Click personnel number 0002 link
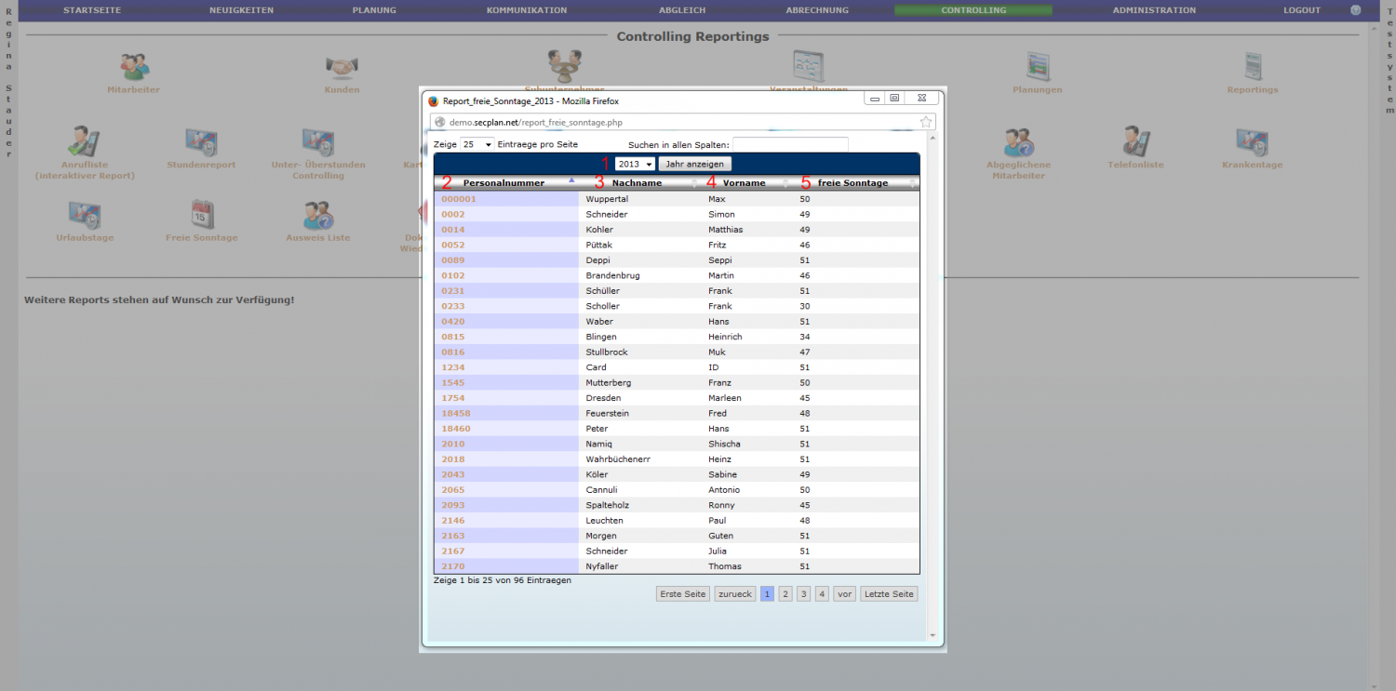This screenshot has width=1396, height=691. [x=453, y=215]
